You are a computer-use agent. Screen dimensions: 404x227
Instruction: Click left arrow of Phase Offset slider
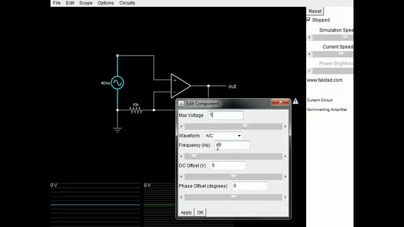(x=181, y=197)
